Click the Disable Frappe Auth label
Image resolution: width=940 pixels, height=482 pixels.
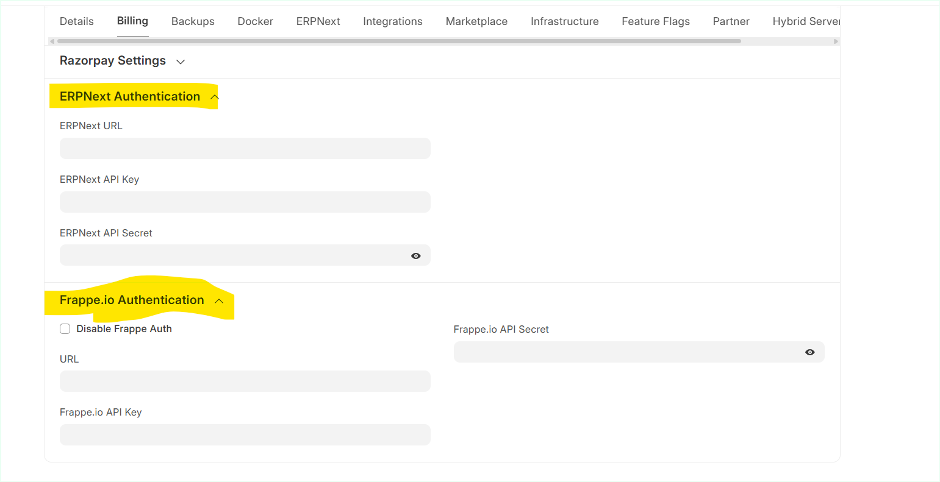124,328
